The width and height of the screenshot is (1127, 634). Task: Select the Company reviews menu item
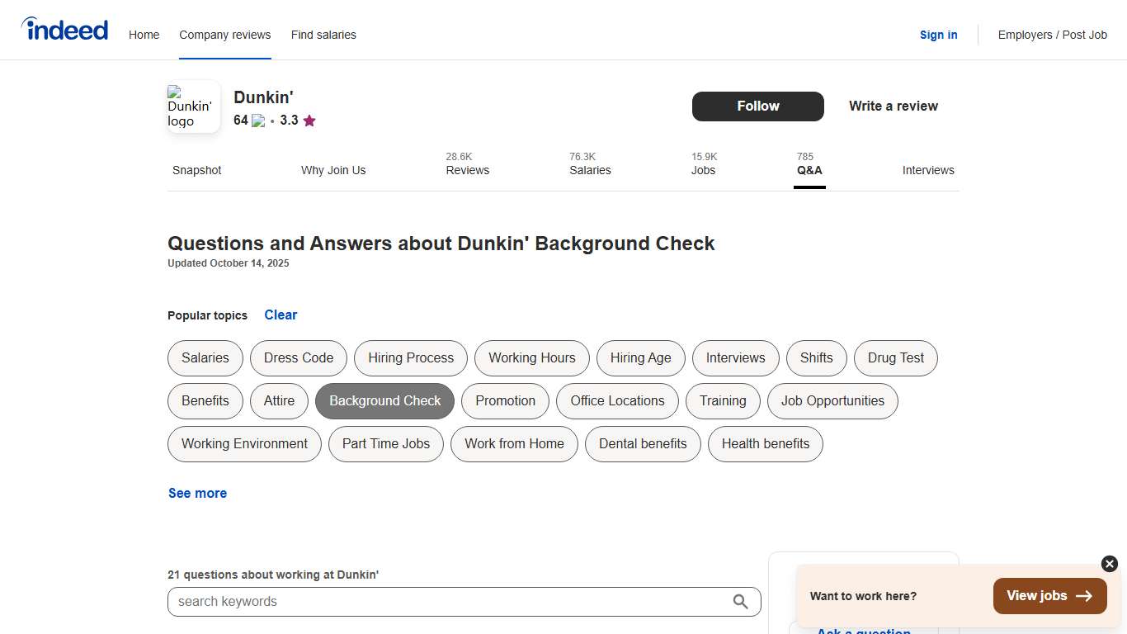[224, 35]
